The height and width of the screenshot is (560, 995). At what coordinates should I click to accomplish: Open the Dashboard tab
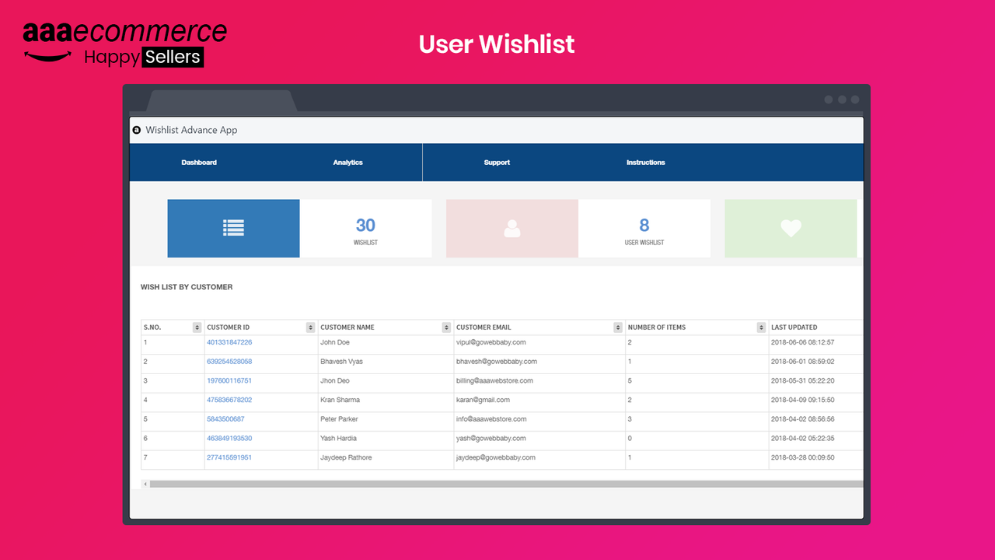click(x=199, y=162)
